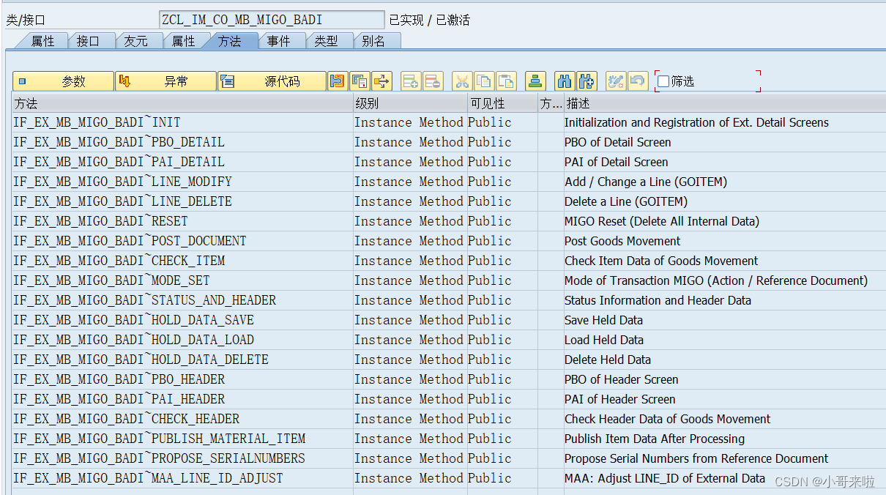Click 'Instance Method' in the INIT row
The height and width of the screenshot is (495, 886).
tap(409, 122)
